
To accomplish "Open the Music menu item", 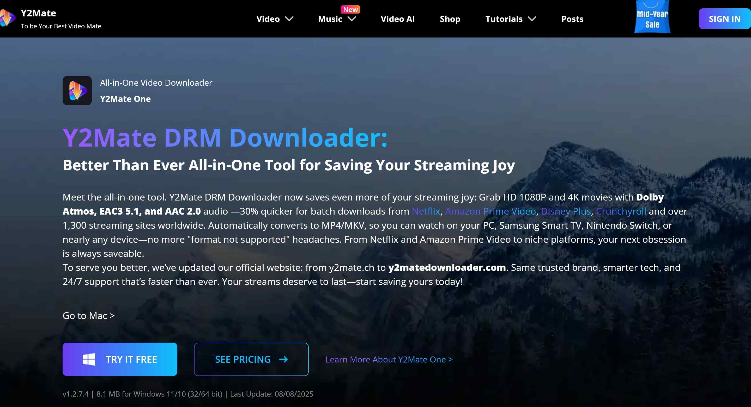I will pos(330,19).
